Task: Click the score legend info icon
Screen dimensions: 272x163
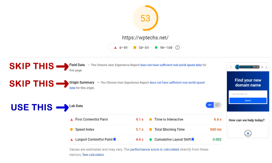Action: point(177,48)
